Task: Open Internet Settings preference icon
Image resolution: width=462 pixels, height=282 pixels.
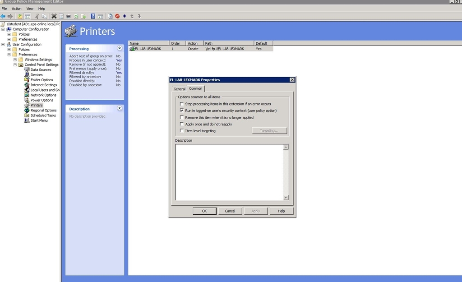Action: (x=26, y=85)
